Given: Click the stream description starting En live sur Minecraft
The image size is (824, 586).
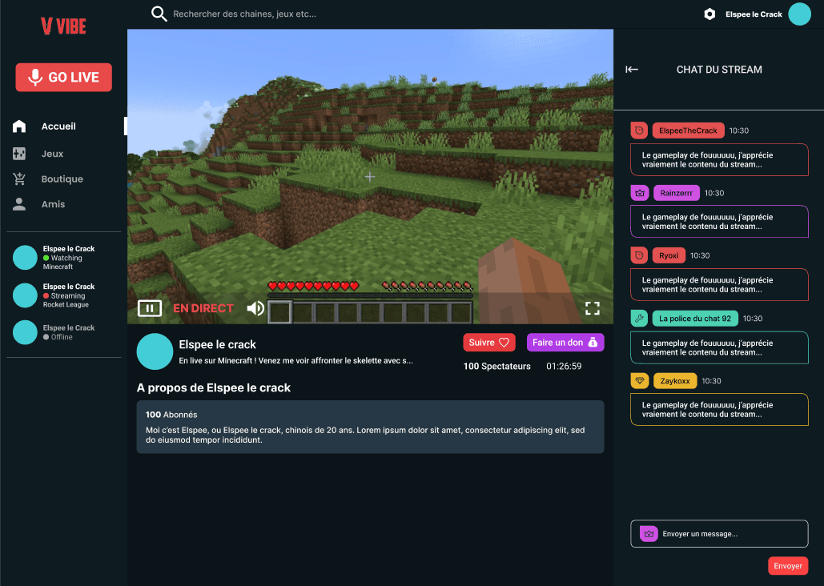Looking at the screenshot, I should tap(295, 360).
